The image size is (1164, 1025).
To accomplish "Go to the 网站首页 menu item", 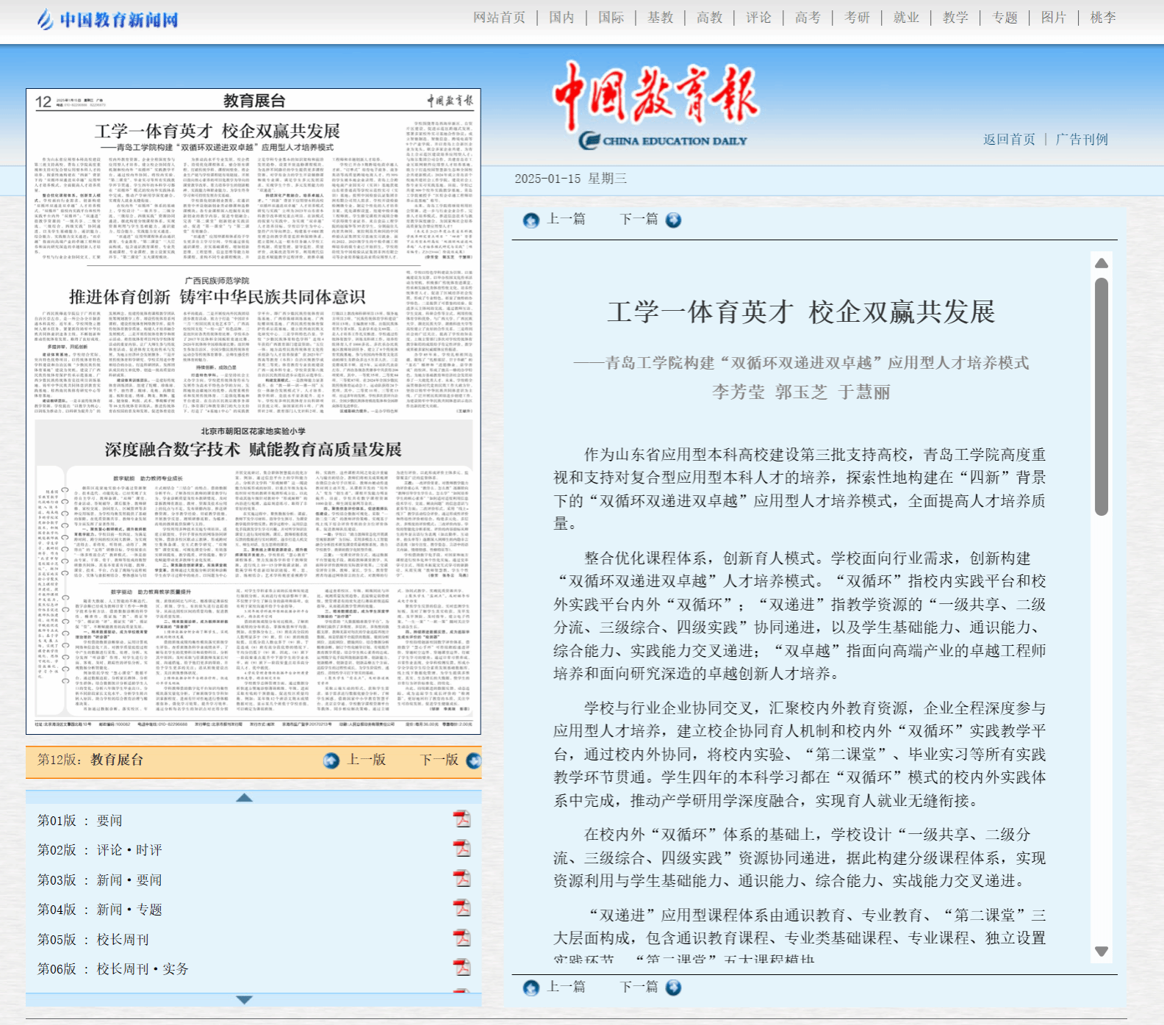I will 499,18.
